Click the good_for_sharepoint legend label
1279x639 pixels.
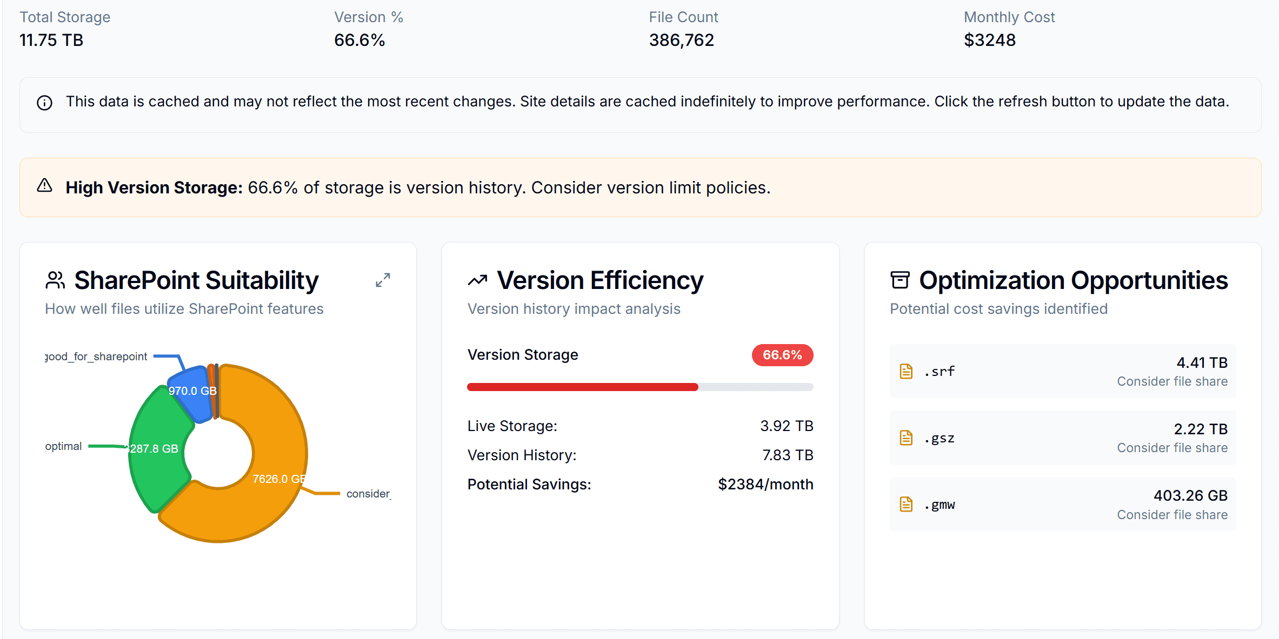[x=95, y=356]
